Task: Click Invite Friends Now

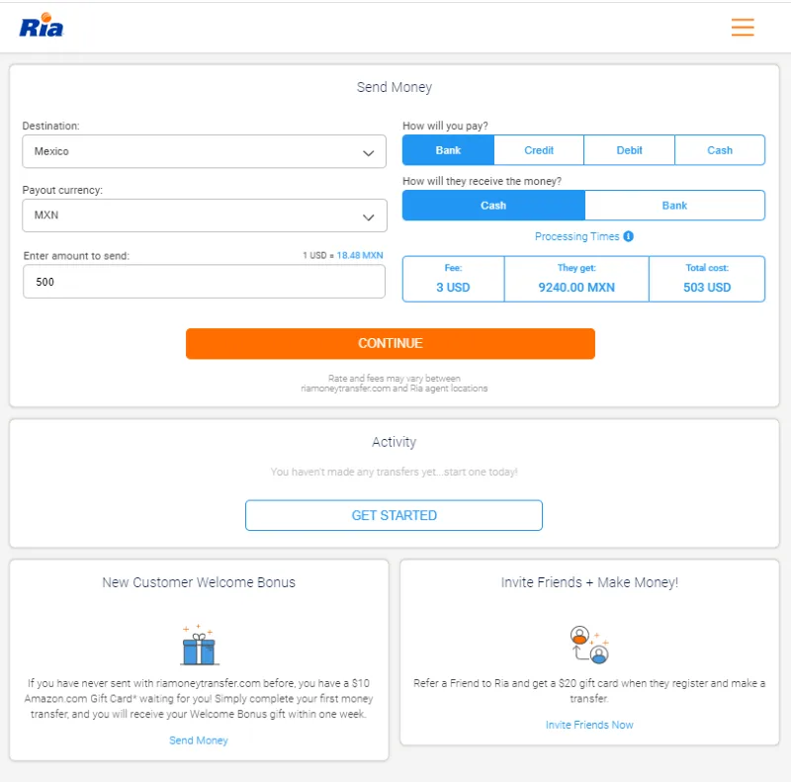Action: coord(589,725)
